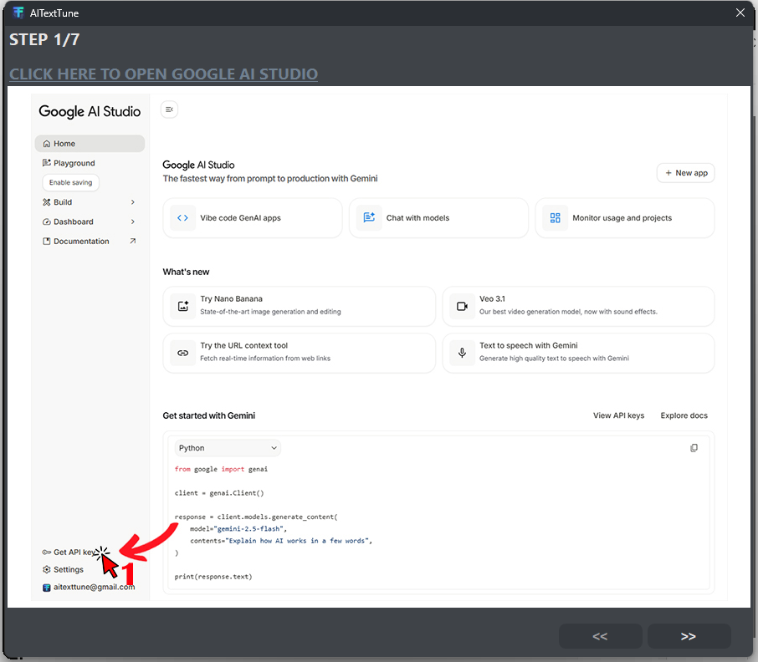The height and width of the screenshot is (662, 758).
Task: Open the Vibe code GenAI apps card
Action: click(253, 218)
